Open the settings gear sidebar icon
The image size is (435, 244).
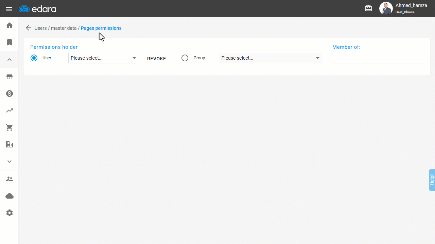click(x=10, y=213)
